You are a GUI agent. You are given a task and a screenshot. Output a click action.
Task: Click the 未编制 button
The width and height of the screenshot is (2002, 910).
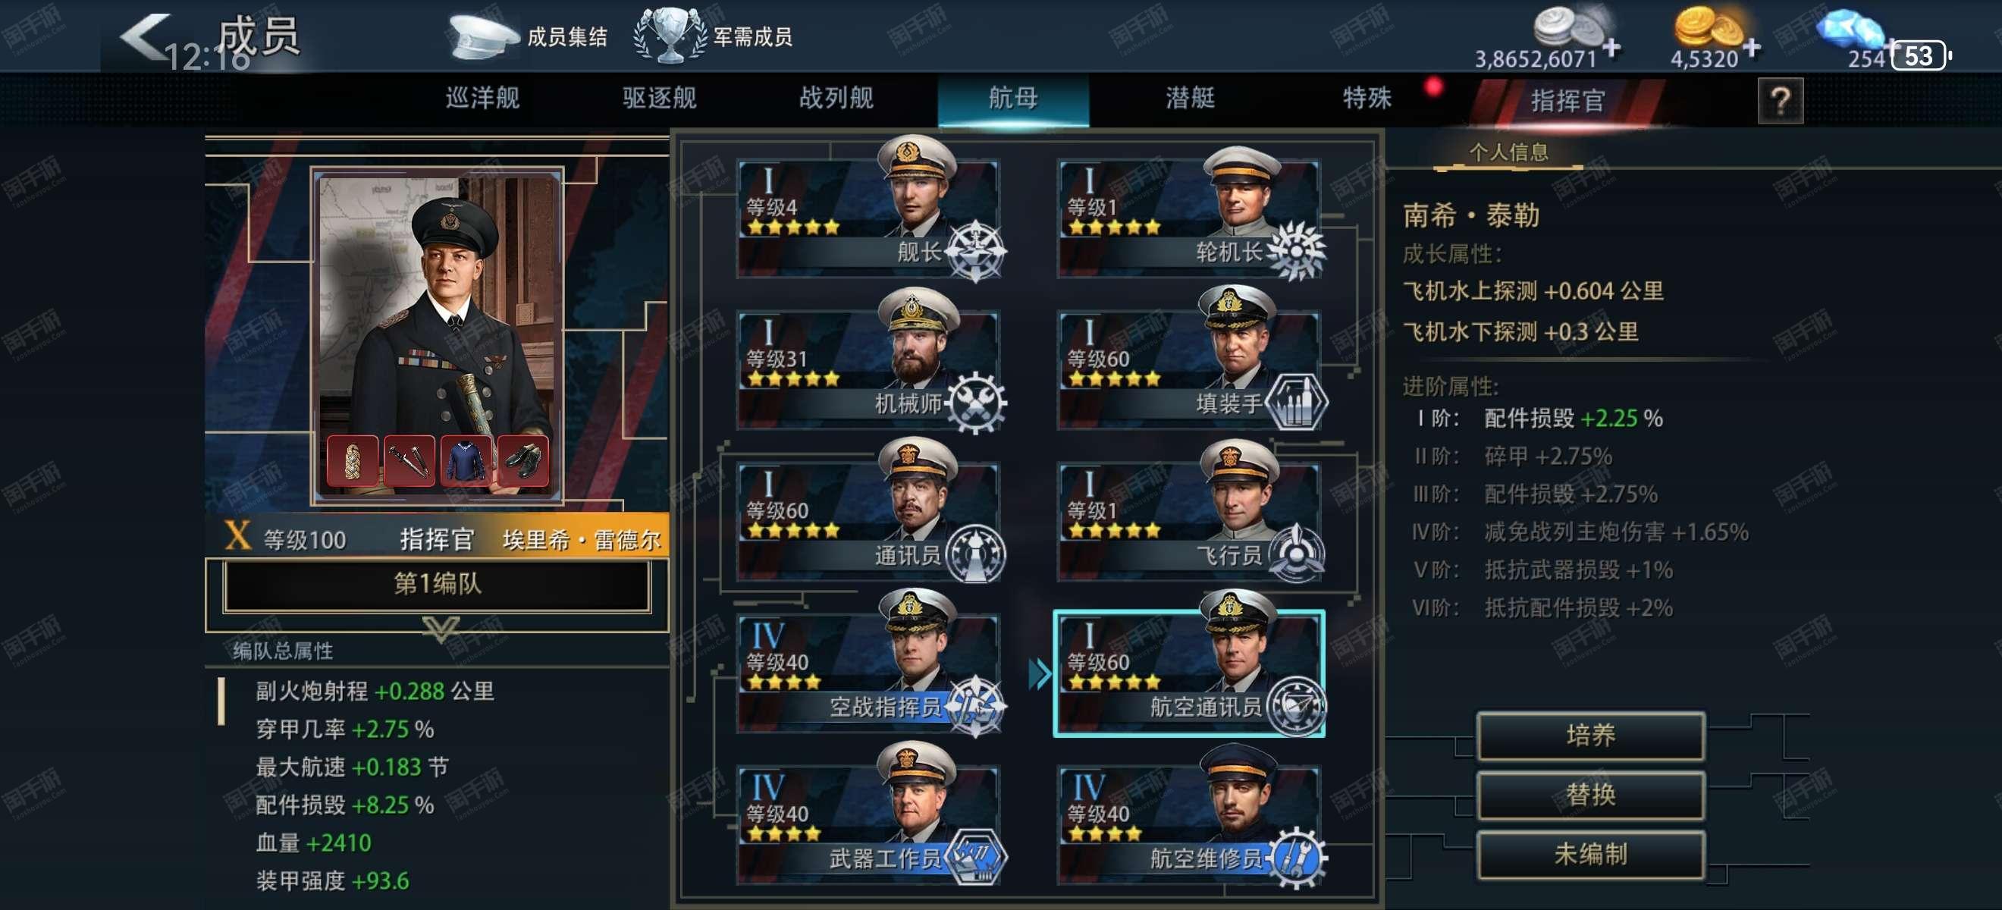click(1591, 855)
